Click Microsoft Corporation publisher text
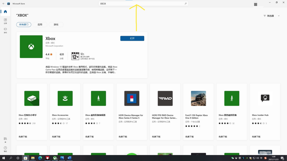287x161 pixels. [54, 46]
